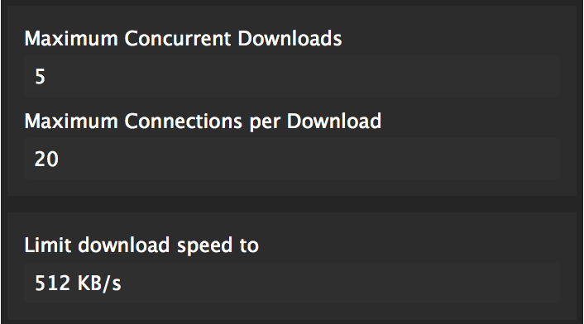Click the value 5 in concurrent downloads
The image size is (584, 324).
pyautogui.click(x=40, y=77)
